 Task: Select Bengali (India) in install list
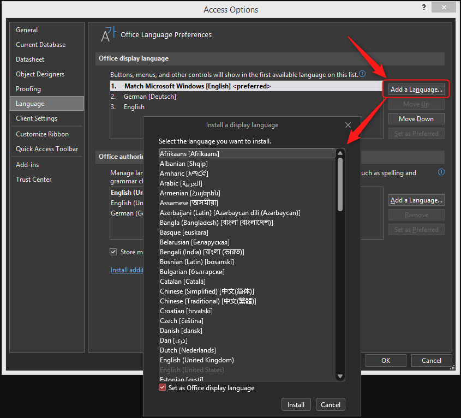[x=247, y=252]
